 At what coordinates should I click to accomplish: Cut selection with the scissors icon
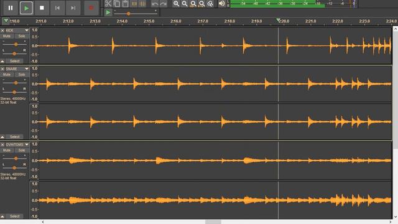[x=108, y=4]
